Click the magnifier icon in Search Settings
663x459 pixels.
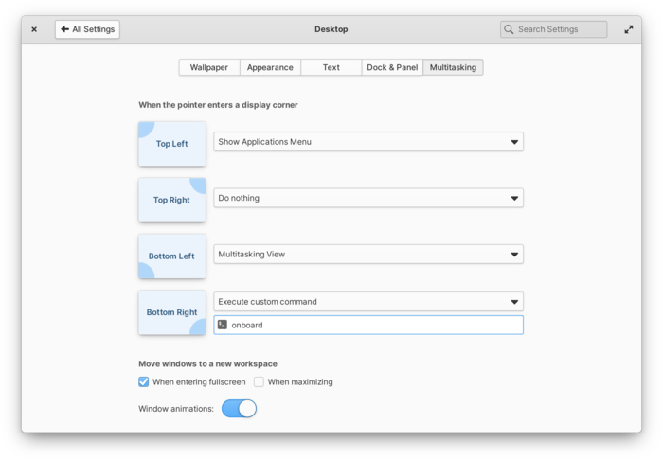pos(510,29)
